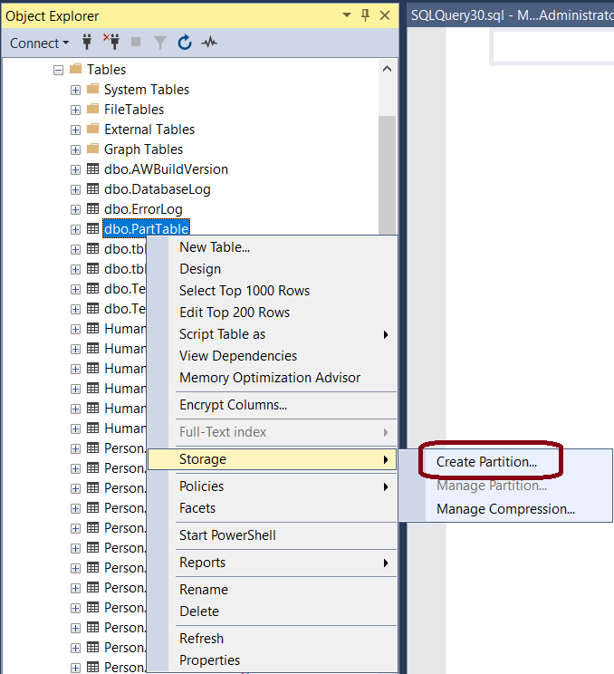The width and height of the screenshot is (614, 674).
Task: Choose Start PowerShell menu item
Action: click(272, 535)
